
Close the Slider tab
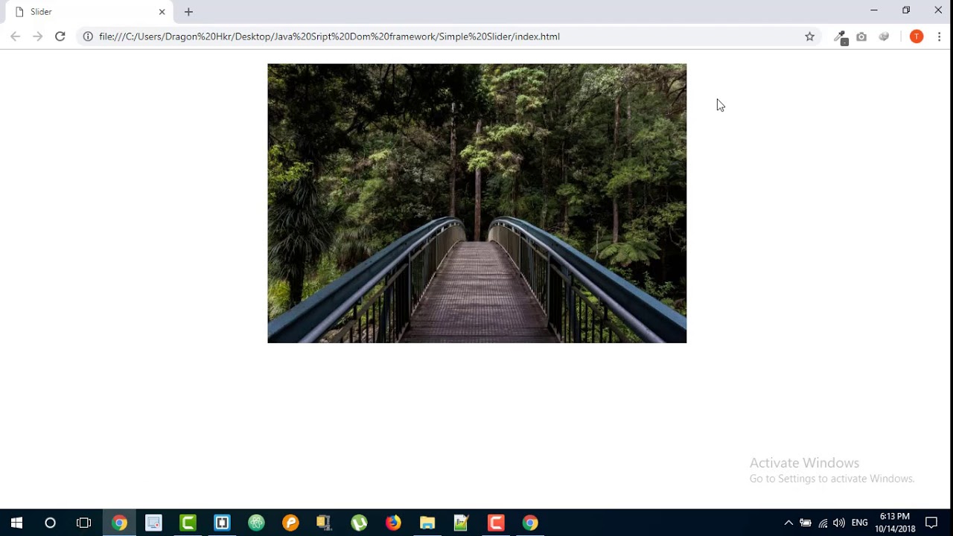(162, 12)
